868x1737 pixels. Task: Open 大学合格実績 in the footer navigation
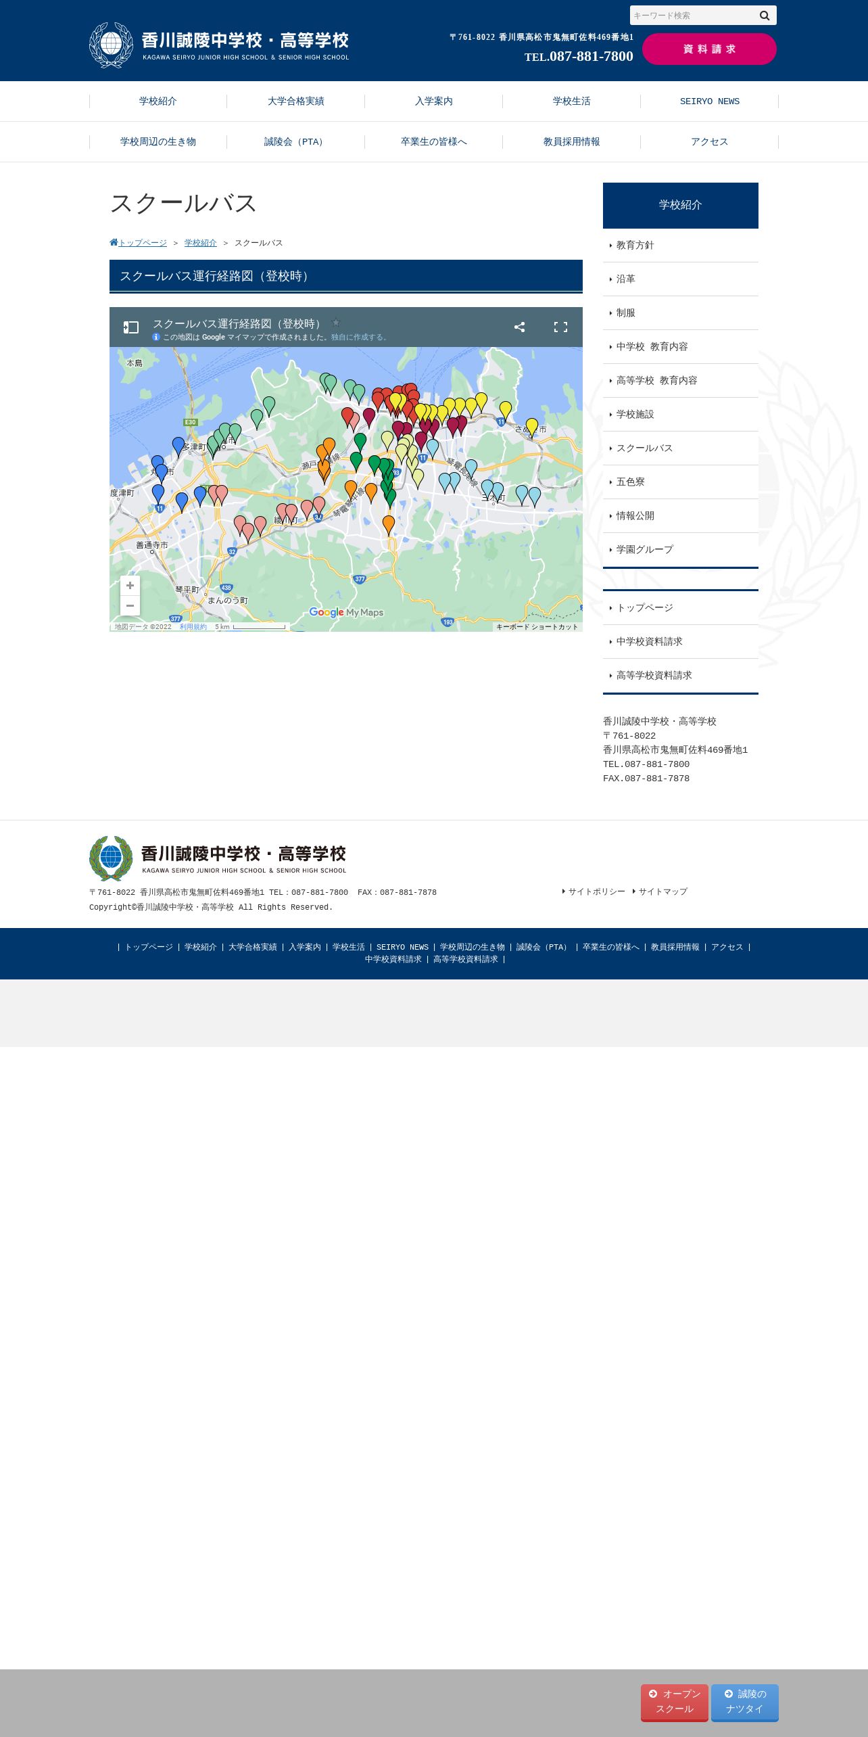[253, 947]
